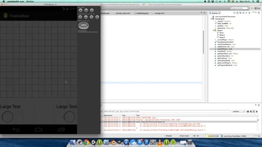The height and width of the screenshot is (147, 262).
Task: Tap left circle button in FiveInARow
Action: click(8, 117)
